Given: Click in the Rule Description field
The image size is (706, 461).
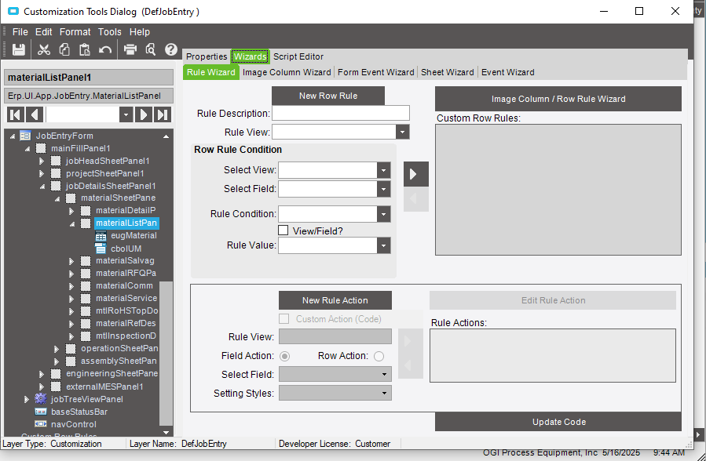Looking at the screenshot, I should pyautogui.click(x=341, y=113).
